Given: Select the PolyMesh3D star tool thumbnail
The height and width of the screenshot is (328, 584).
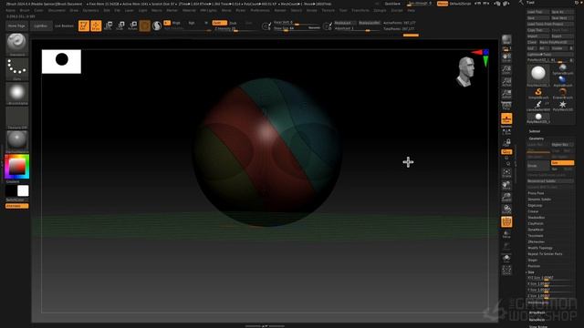Looking at the screenshot, I should pyautogui.click(x=562, y=106).
